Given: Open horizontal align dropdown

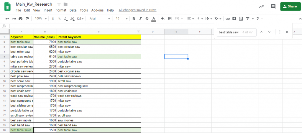Looking at the screenshot, I should (x=191, y=19).
